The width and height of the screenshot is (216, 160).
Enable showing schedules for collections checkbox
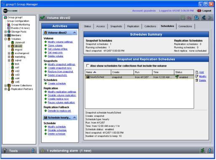(88, 65)
